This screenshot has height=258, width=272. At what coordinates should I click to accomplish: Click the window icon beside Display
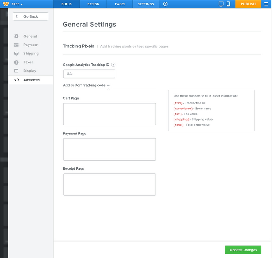coord(16,71)
